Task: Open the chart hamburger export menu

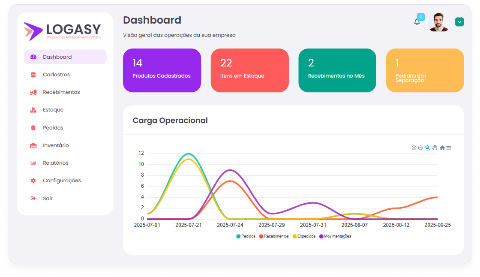Action: pos(449,148)
